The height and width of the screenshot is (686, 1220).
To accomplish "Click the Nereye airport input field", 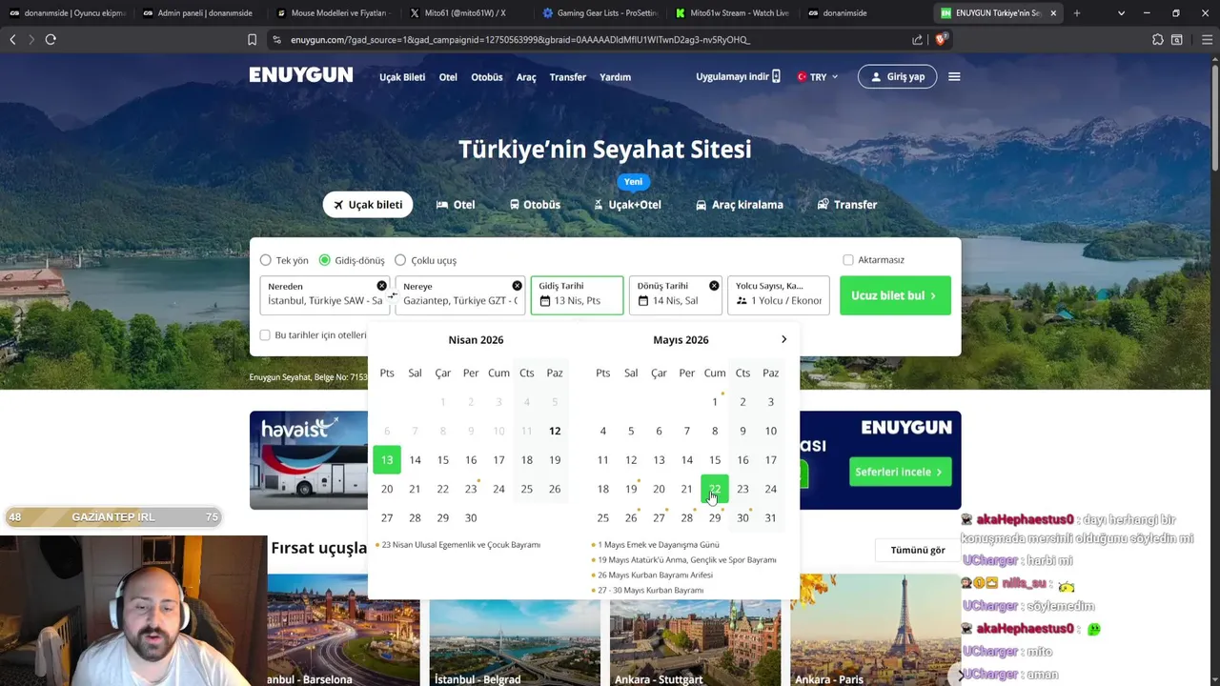I will tap(460, 295).
